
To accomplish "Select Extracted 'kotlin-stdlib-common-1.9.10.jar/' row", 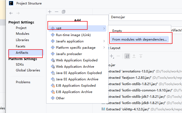I will (145, 90).
